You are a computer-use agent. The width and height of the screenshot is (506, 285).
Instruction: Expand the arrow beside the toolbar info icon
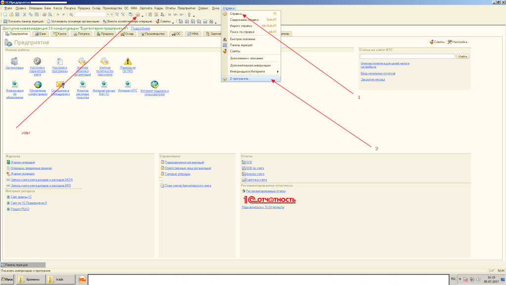[142, 15]
